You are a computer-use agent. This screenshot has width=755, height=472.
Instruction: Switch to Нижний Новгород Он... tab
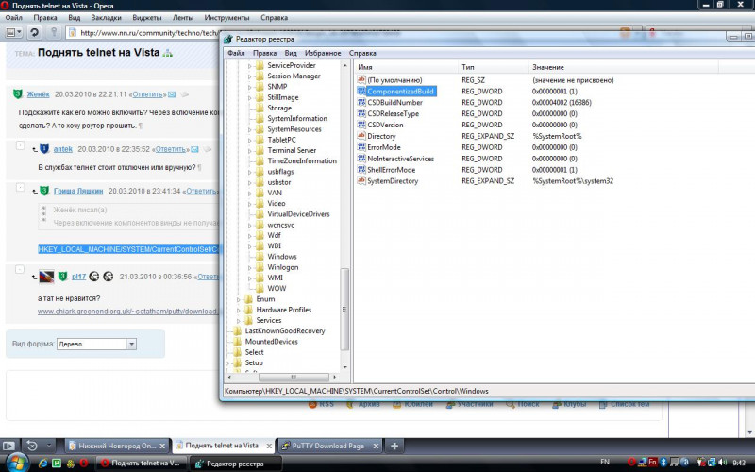click(x=117, y=446)
